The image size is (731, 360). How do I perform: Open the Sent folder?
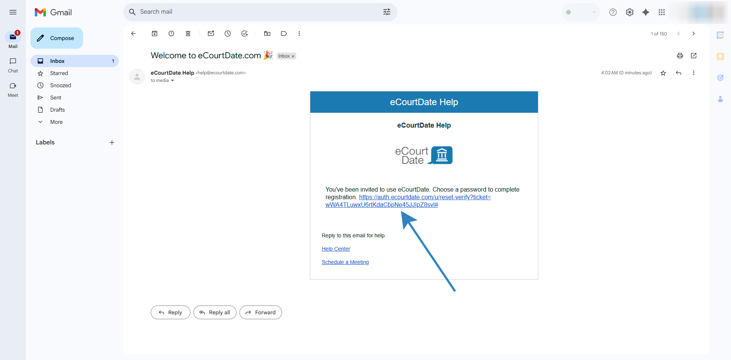tap(75, 98)
